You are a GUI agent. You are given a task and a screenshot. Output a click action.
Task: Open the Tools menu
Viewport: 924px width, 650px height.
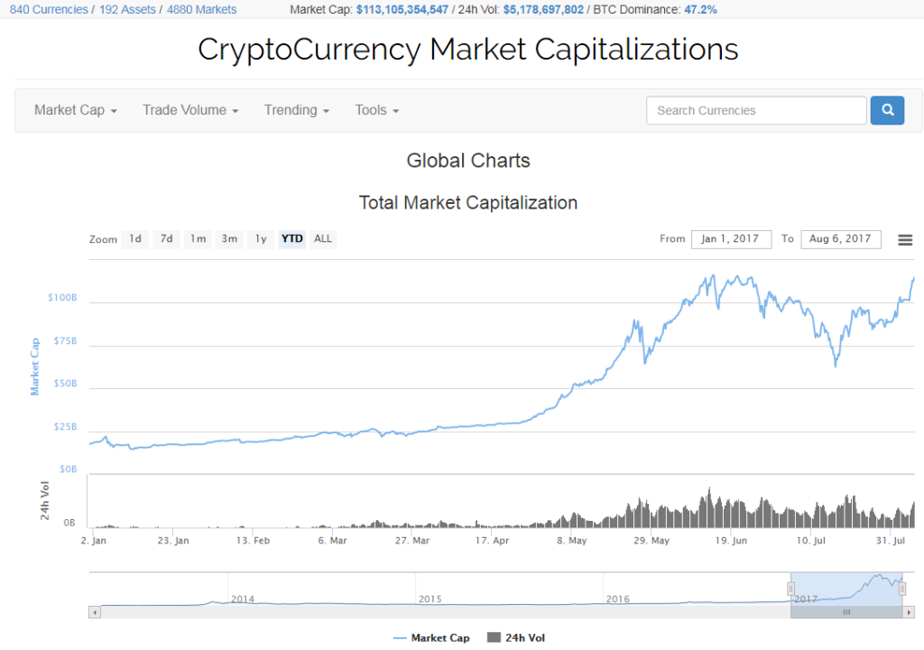coord(376,110)
